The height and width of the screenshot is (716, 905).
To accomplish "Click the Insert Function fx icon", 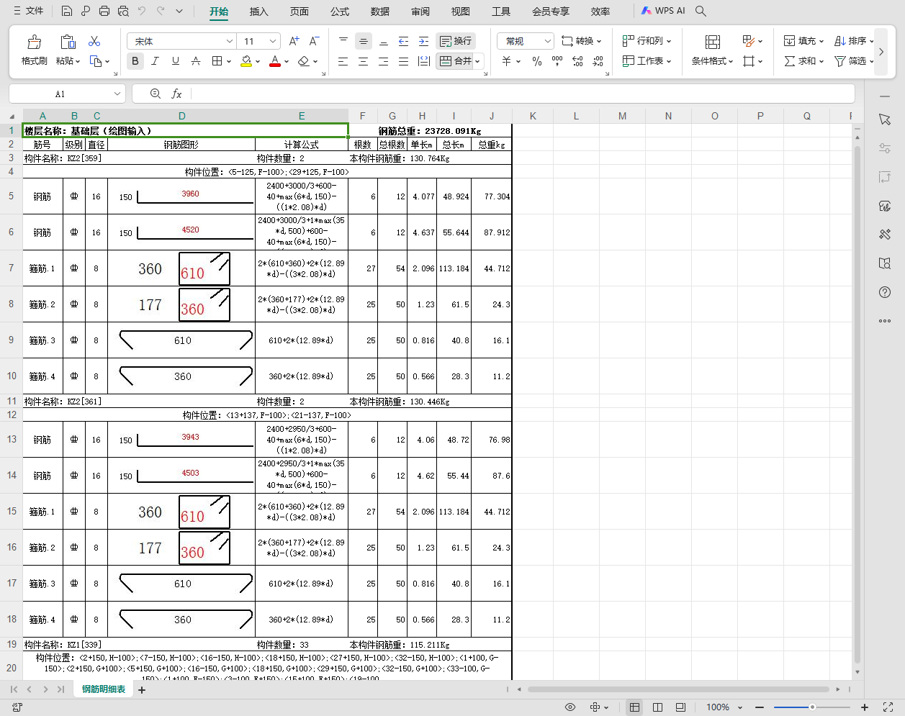I will [x=176, y=94].
